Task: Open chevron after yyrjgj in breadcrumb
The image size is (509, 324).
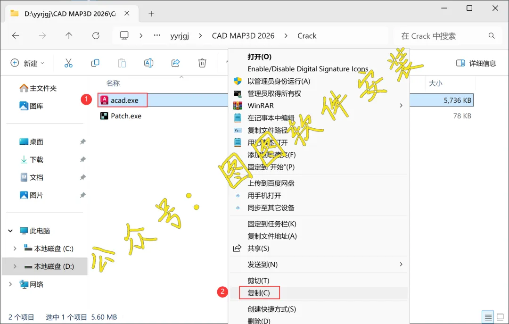Action: point(200,36)
